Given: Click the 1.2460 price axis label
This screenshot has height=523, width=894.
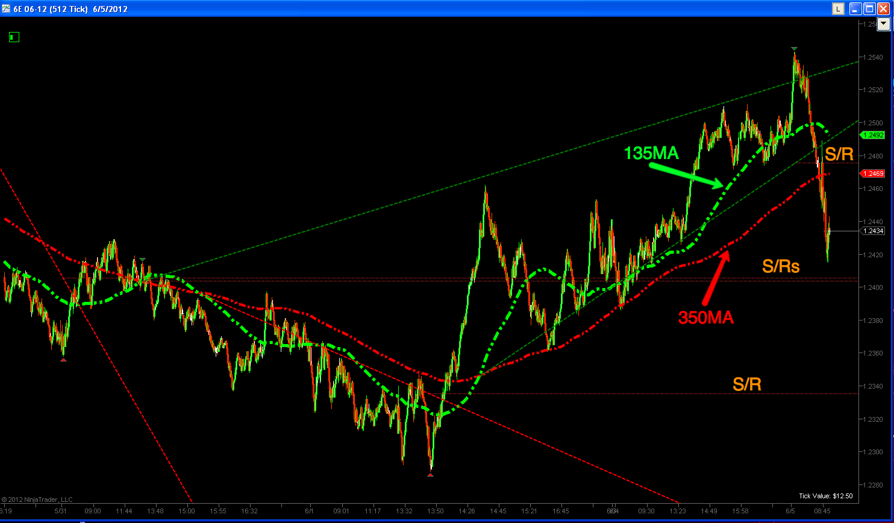Looking at the screenshot, I should click(x=872, y=189).
